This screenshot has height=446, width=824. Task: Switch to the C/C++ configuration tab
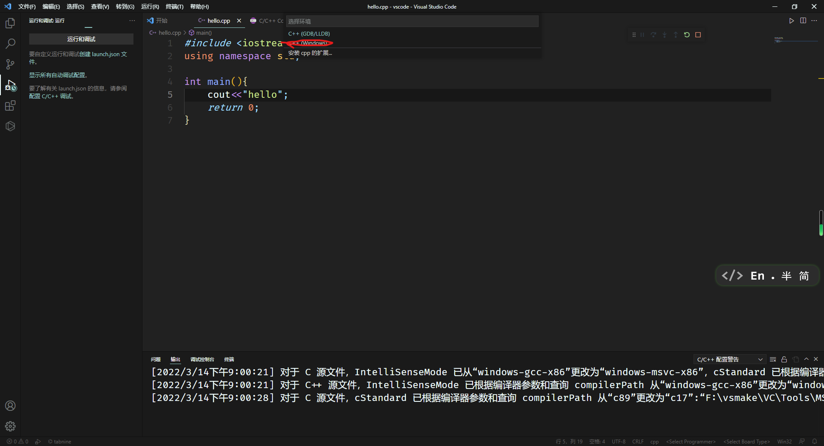click(266, 21)
